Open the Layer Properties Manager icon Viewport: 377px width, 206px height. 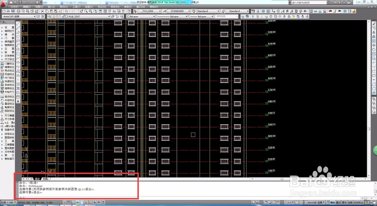coord(49,16)
